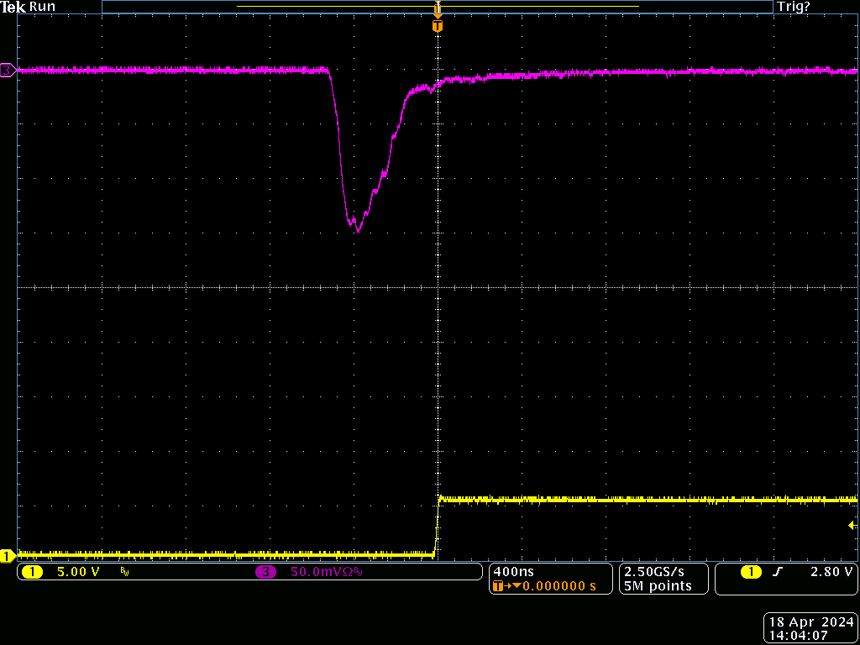Click the channel 3 badge in readout
Screen dimensions: 860x645
[x=266, y=573]
